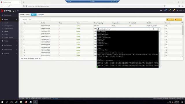The image size is (185, 104).
Task: Click the Configuration section icon
Action: (x=2, y=45)
